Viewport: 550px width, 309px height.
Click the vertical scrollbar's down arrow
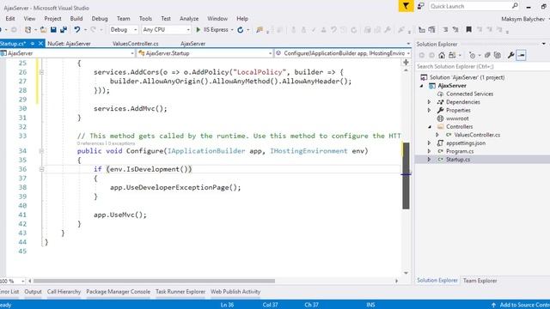coord(406,273)
